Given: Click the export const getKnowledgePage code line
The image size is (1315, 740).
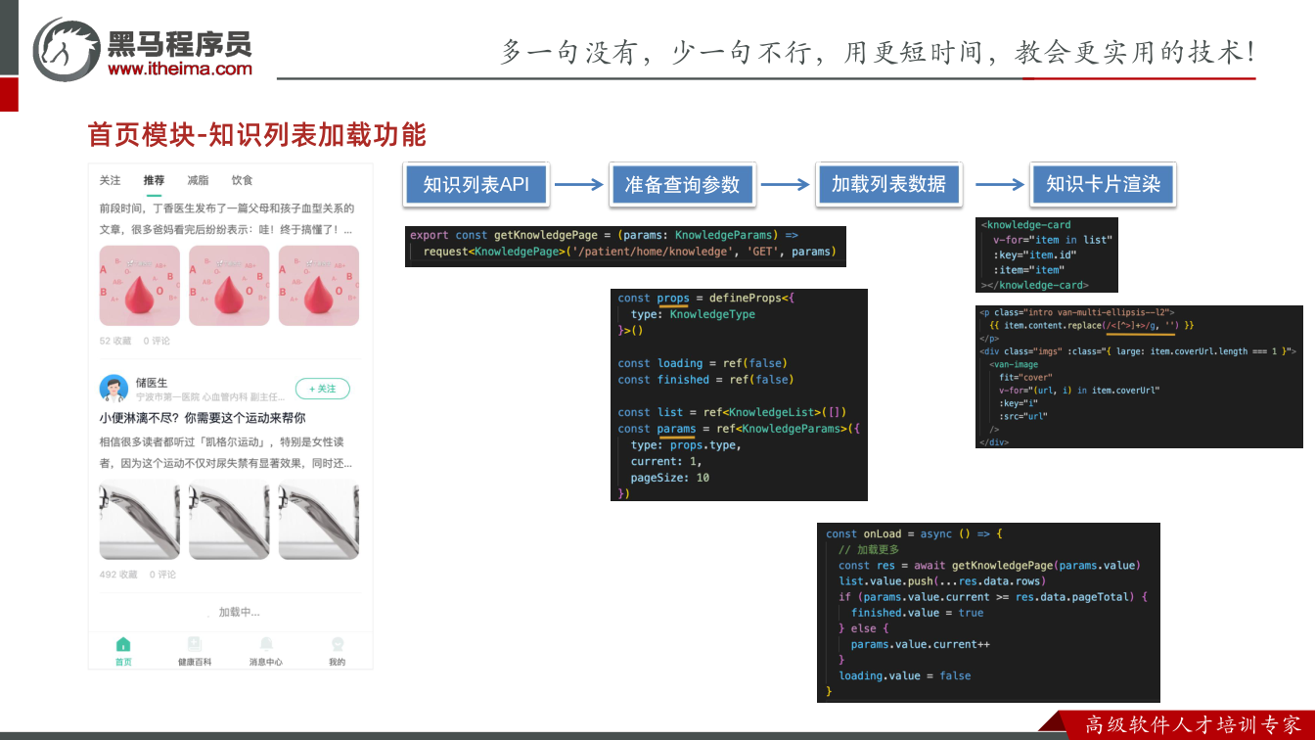Looking at the screenshot, I should click(x=604, y=235).
